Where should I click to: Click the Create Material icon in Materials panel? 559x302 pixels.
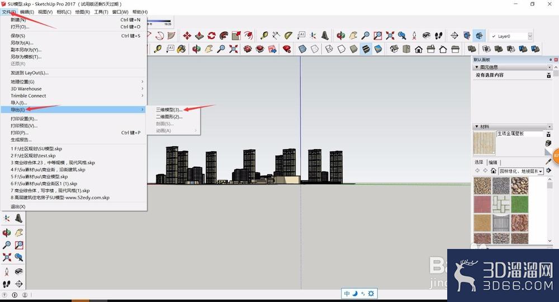pos(548,143)
